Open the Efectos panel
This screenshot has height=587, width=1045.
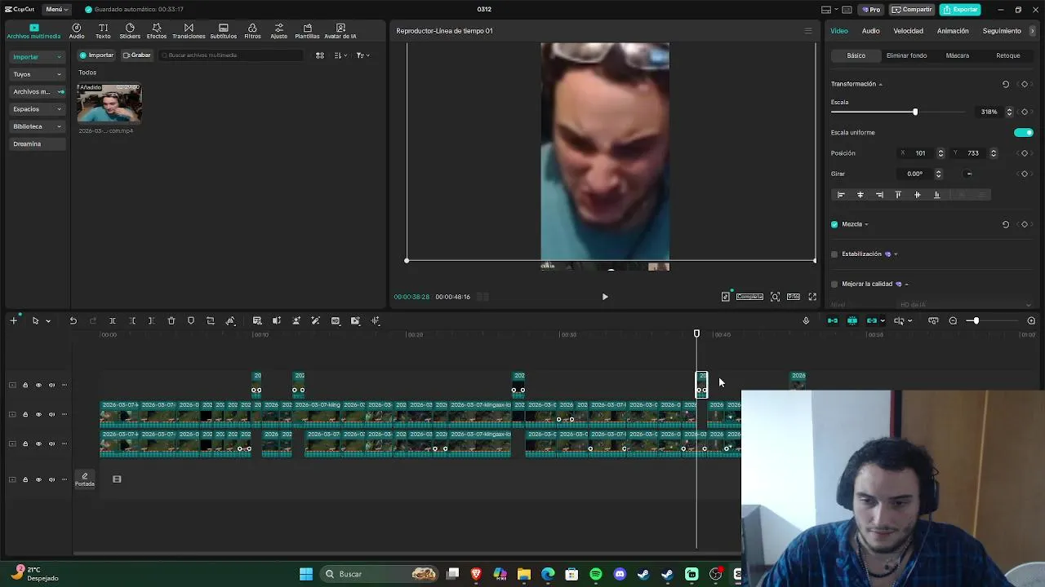157,31
